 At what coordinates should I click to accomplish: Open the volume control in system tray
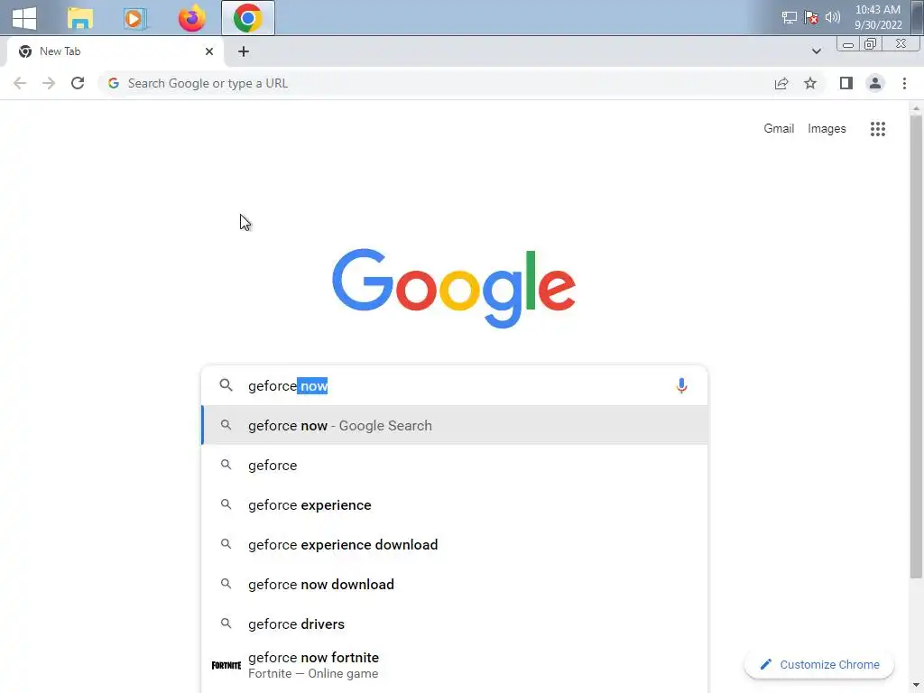pyautogui.click(x=833, y=17)
